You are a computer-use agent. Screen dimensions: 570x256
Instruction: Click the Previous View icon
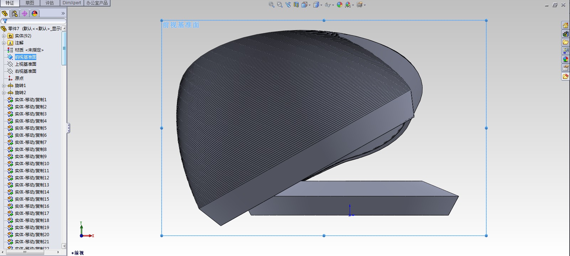[x=288, y=5]
